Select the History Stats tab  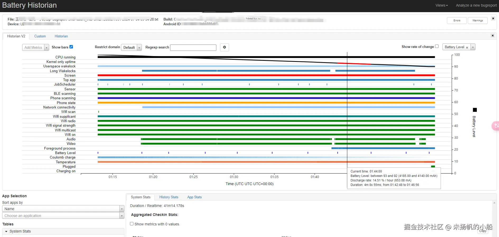click(x=169, y=197)
